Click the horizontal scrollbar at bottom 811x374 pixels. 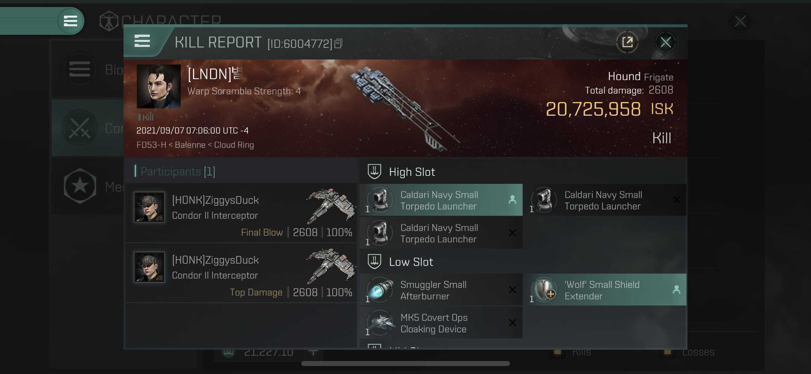[x=405, y=363]
